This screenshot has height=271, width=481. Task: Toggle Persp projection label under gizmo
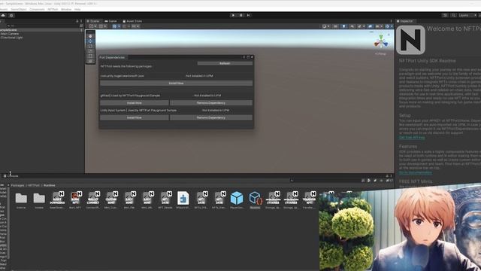[x=380, y=53]
